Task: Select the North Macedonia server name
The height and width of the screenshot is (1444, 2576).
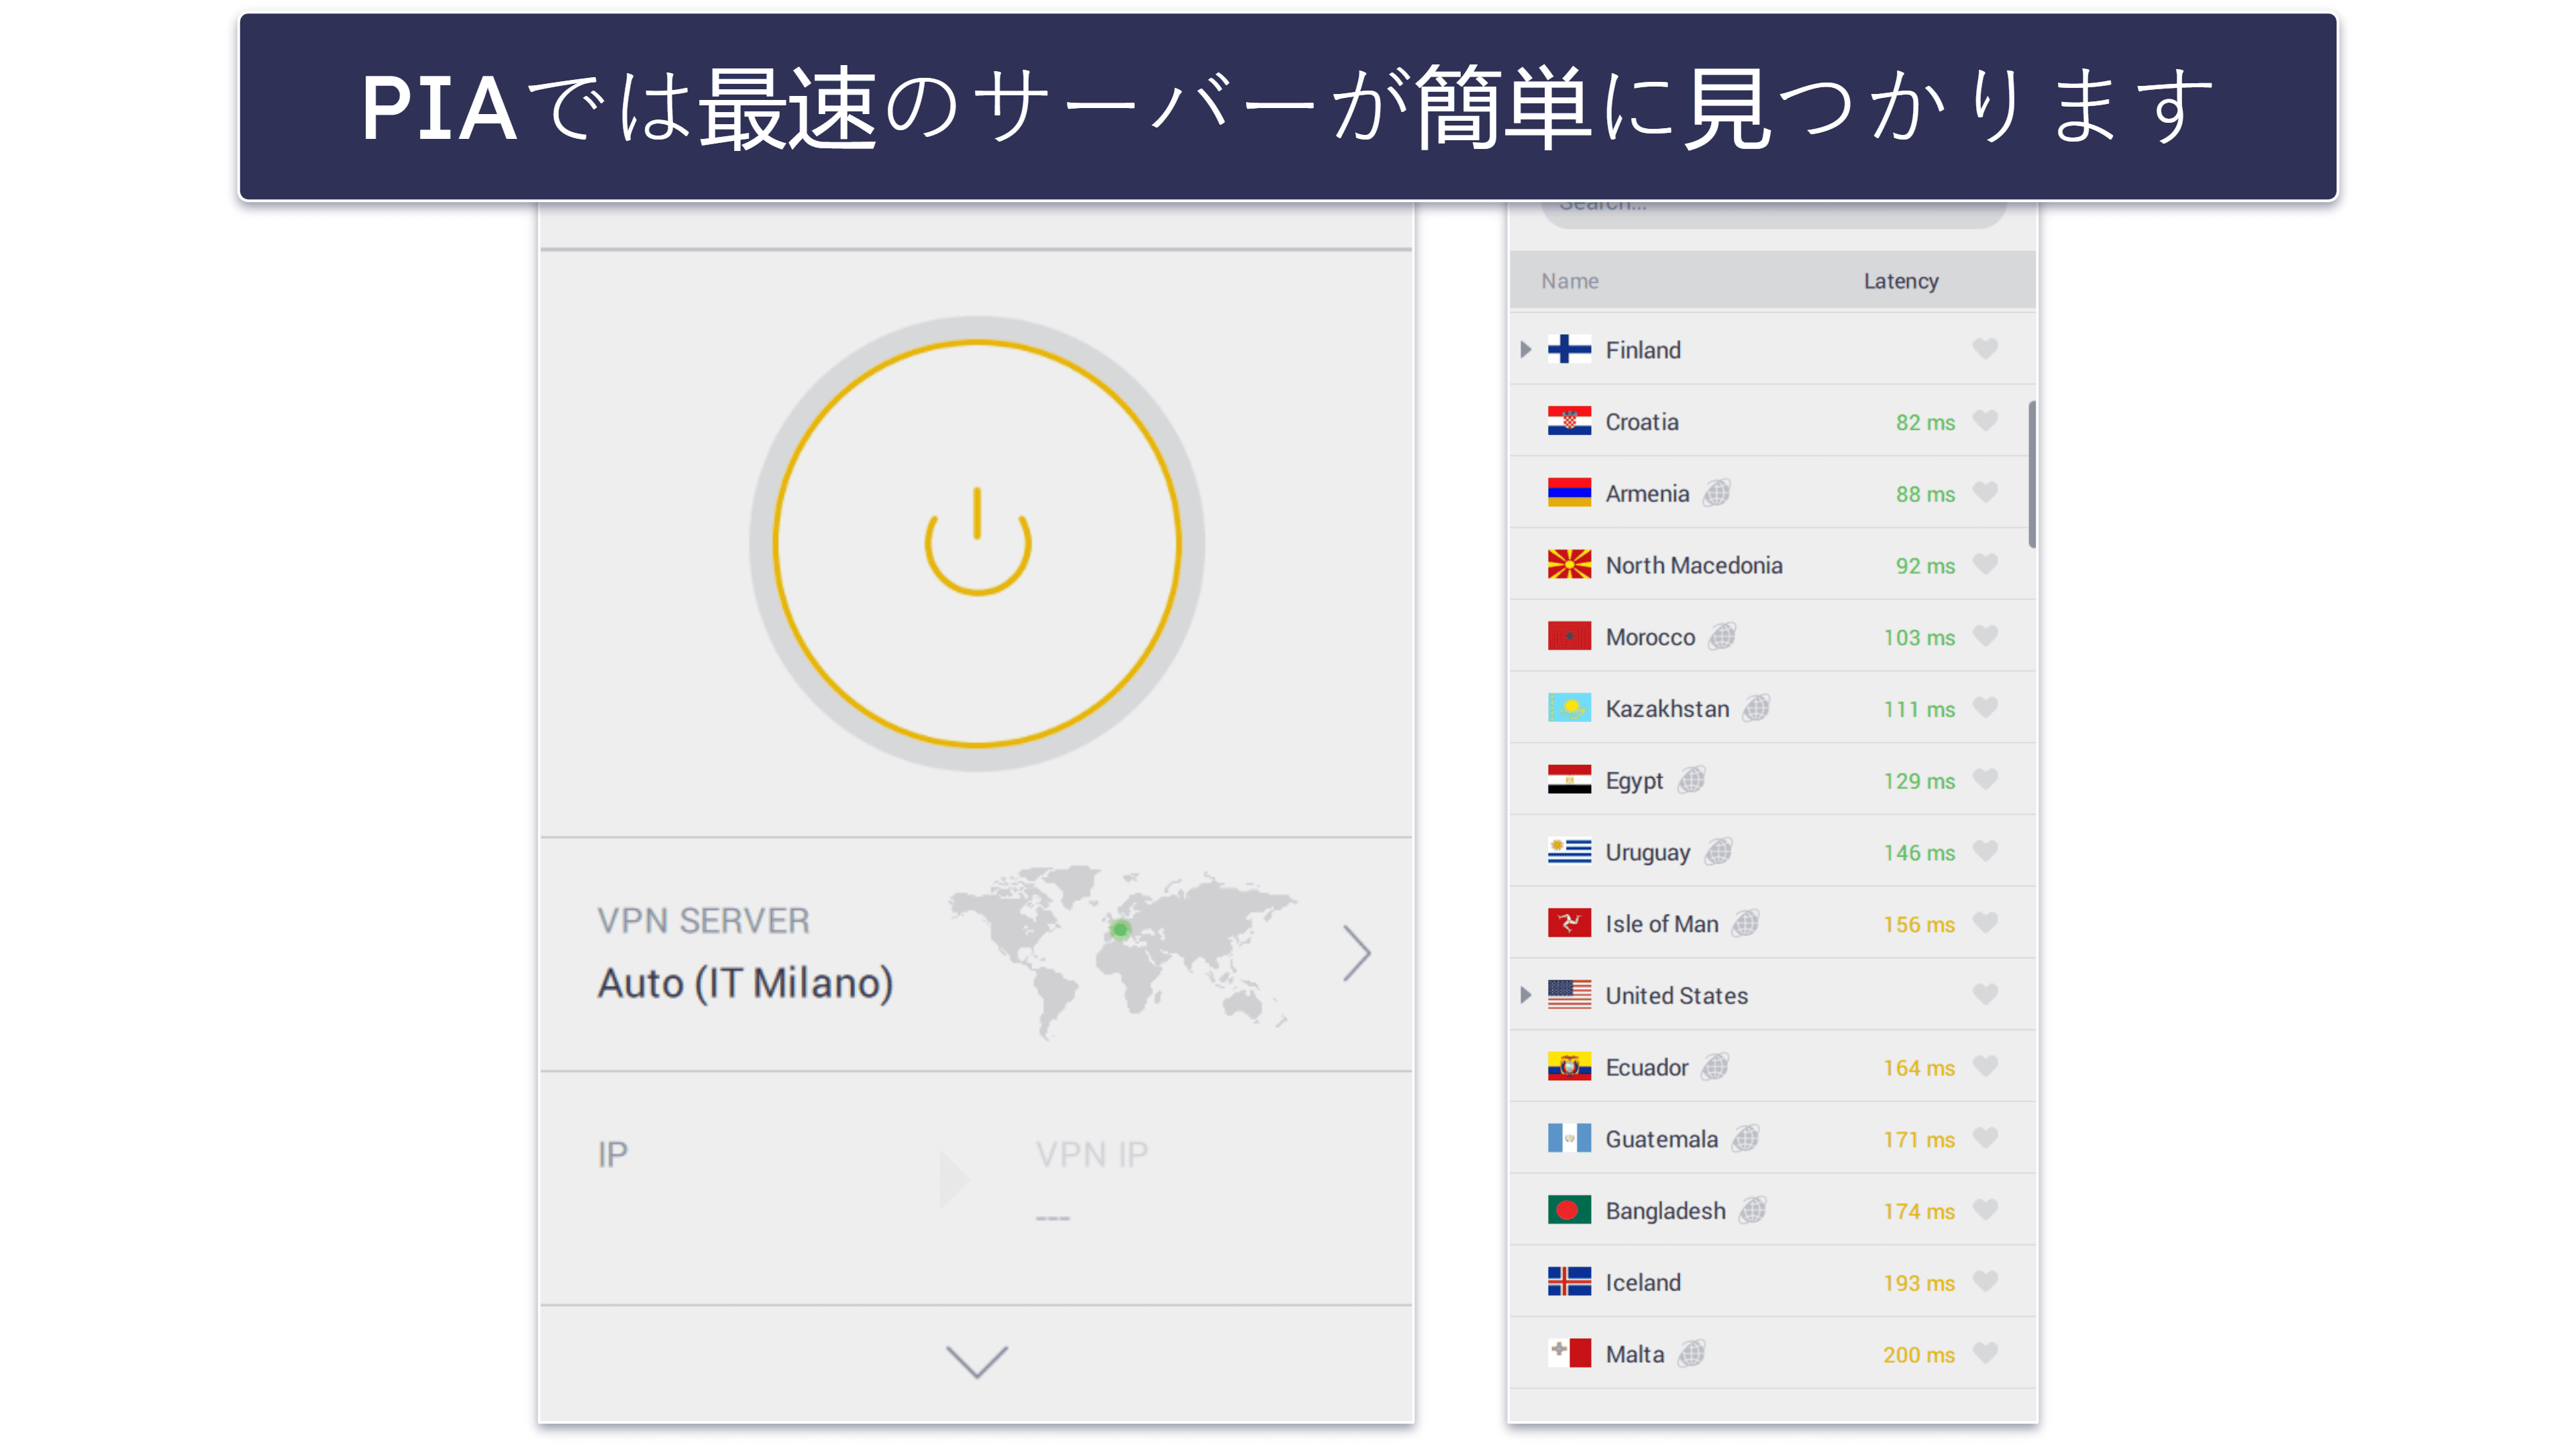Action: 1693,565
